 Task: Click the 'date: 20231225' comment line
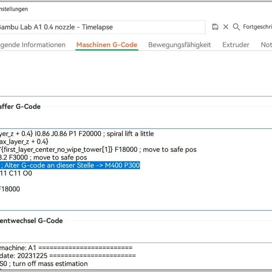[x=68, y=256]
